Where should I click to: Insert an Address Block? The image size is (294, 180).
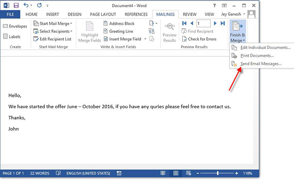pyautogui.click(x=119, y=23)
